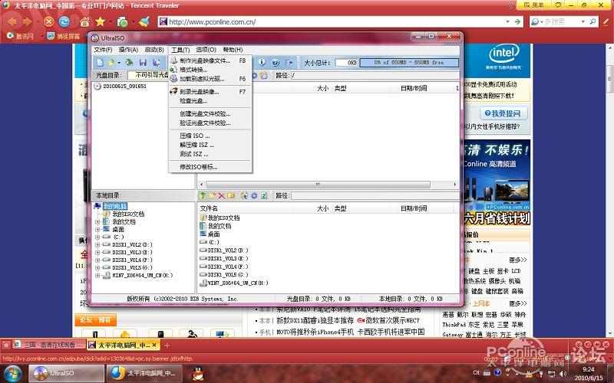The height and width of the screenshot is (383, 614).
Task: Choose 检查光盘... menu entry
Action: coord(210,100)
